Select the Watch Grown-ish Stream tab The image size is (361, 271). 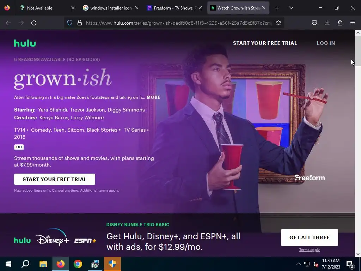pos(238,8)
